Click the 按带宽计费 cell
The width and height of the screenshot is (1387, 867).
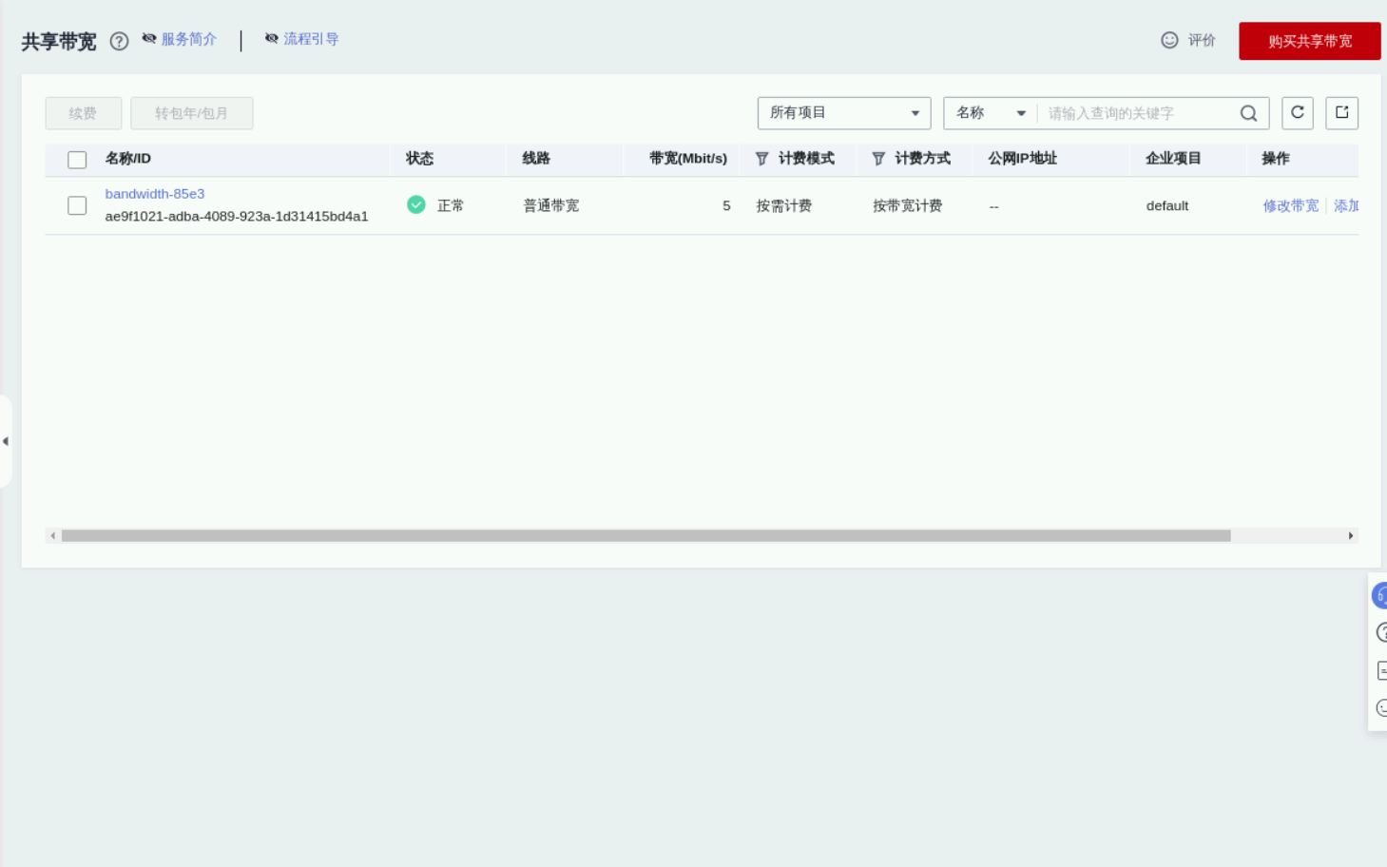point(908,205)
